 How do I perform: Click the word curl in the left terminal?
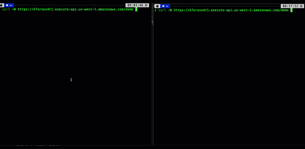pyautogui.click(x=6, y=9)
